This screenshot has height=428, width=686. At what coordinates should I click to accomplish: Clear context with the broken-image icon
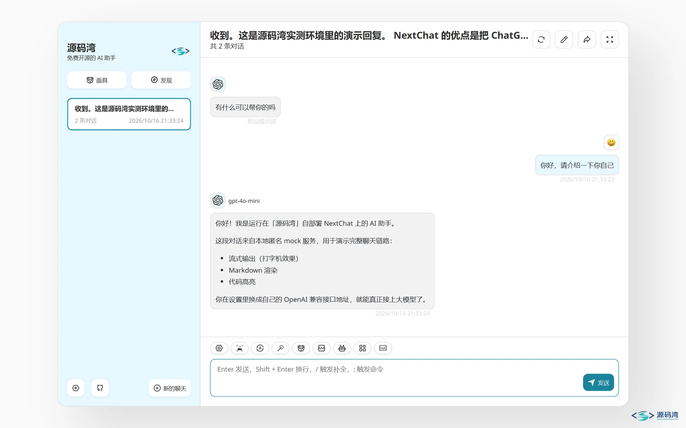pyautogui.click(x=322, y=348)
